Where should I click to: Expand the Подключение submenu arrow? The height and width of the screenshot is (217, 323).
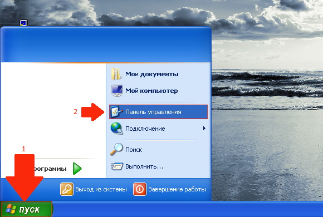[204, 129]
